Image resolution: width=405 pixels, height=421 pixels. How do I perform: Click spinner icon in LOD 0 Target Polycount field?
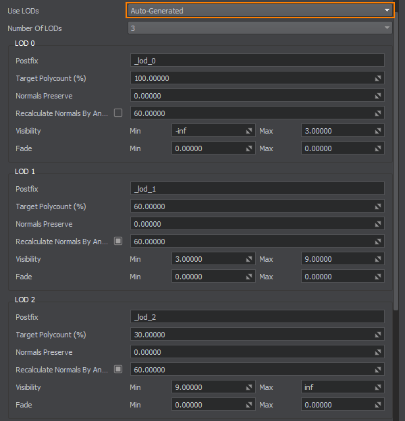379,78
